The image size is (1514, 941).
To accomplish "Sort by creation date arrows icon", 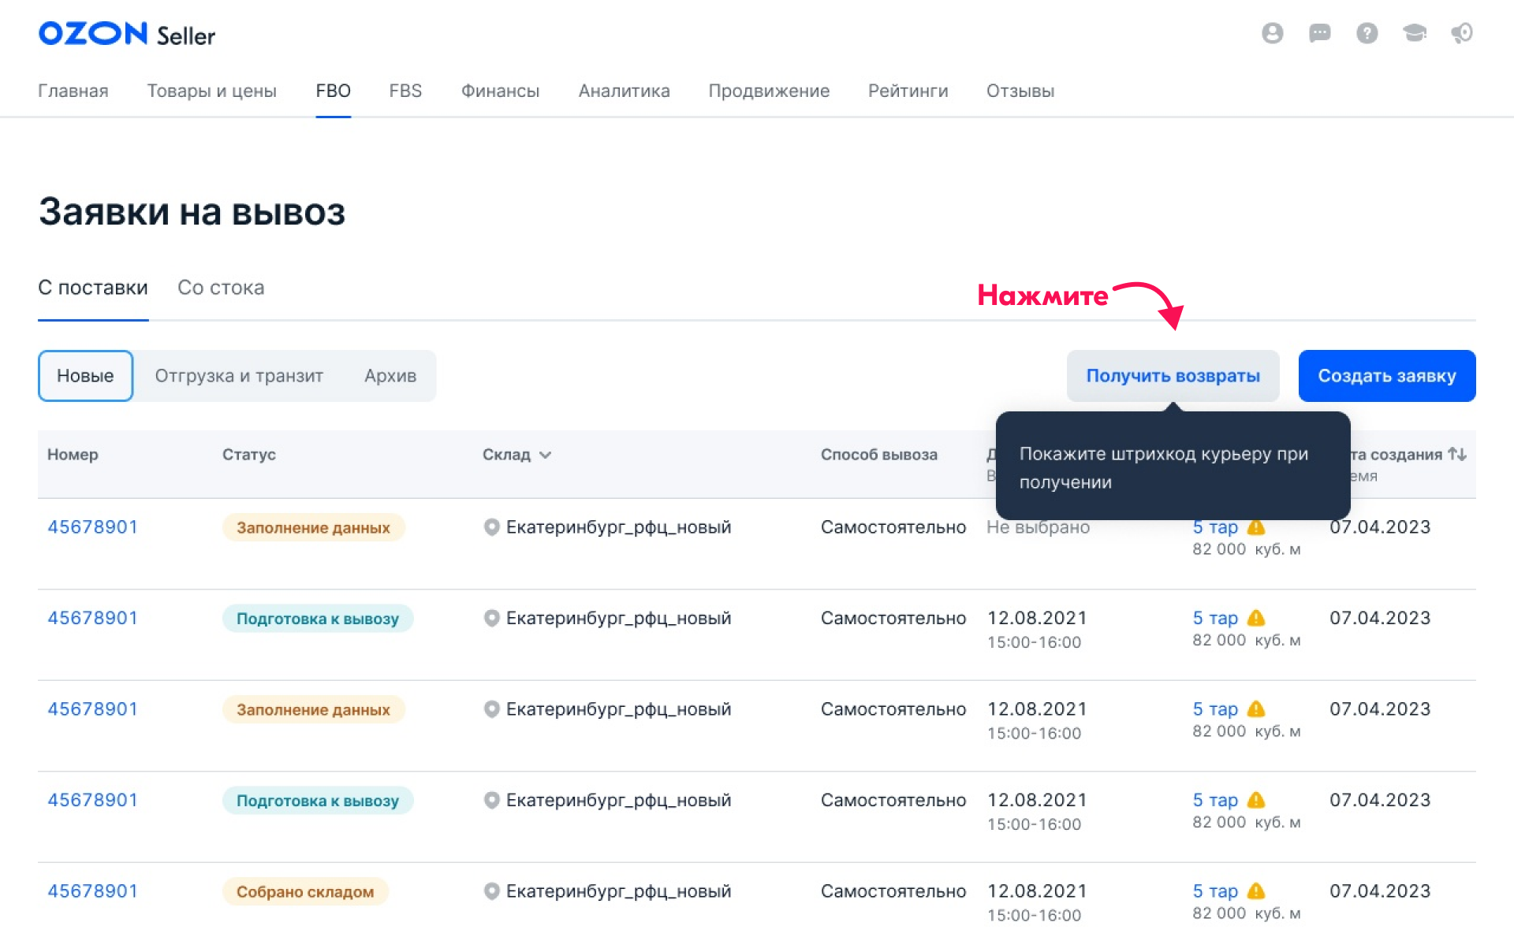I will click(x=1456, y=454).
